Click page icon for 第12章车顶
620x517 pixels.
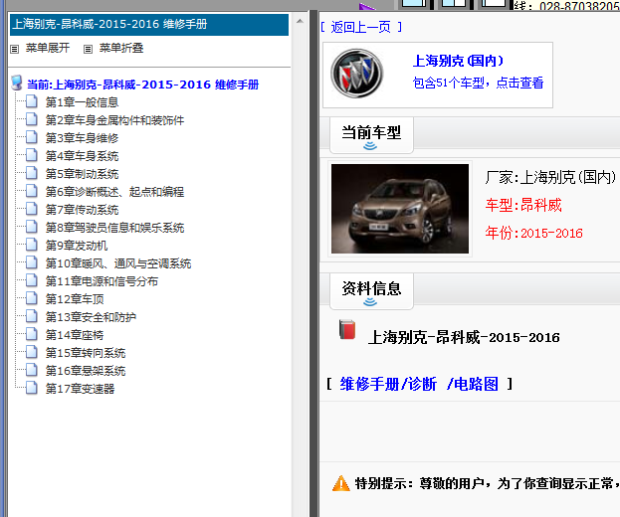32,298
